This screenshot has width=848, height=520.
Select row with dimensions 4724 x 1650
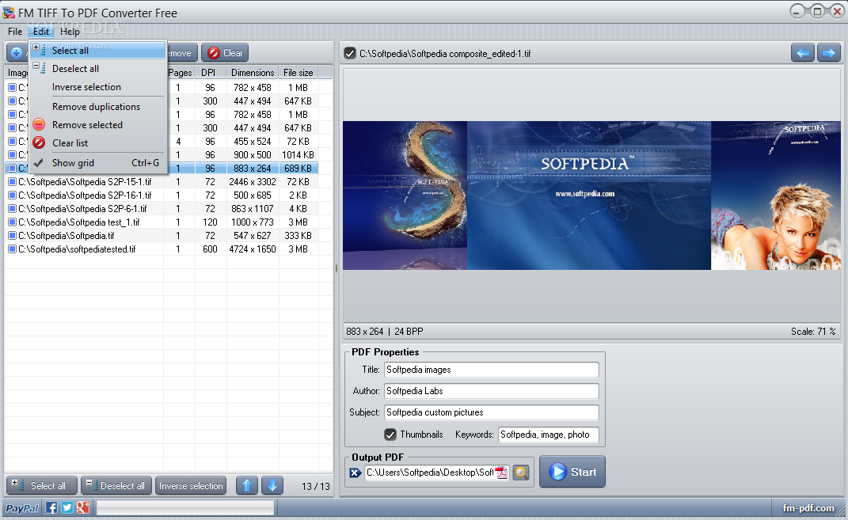tap(162, 249)
